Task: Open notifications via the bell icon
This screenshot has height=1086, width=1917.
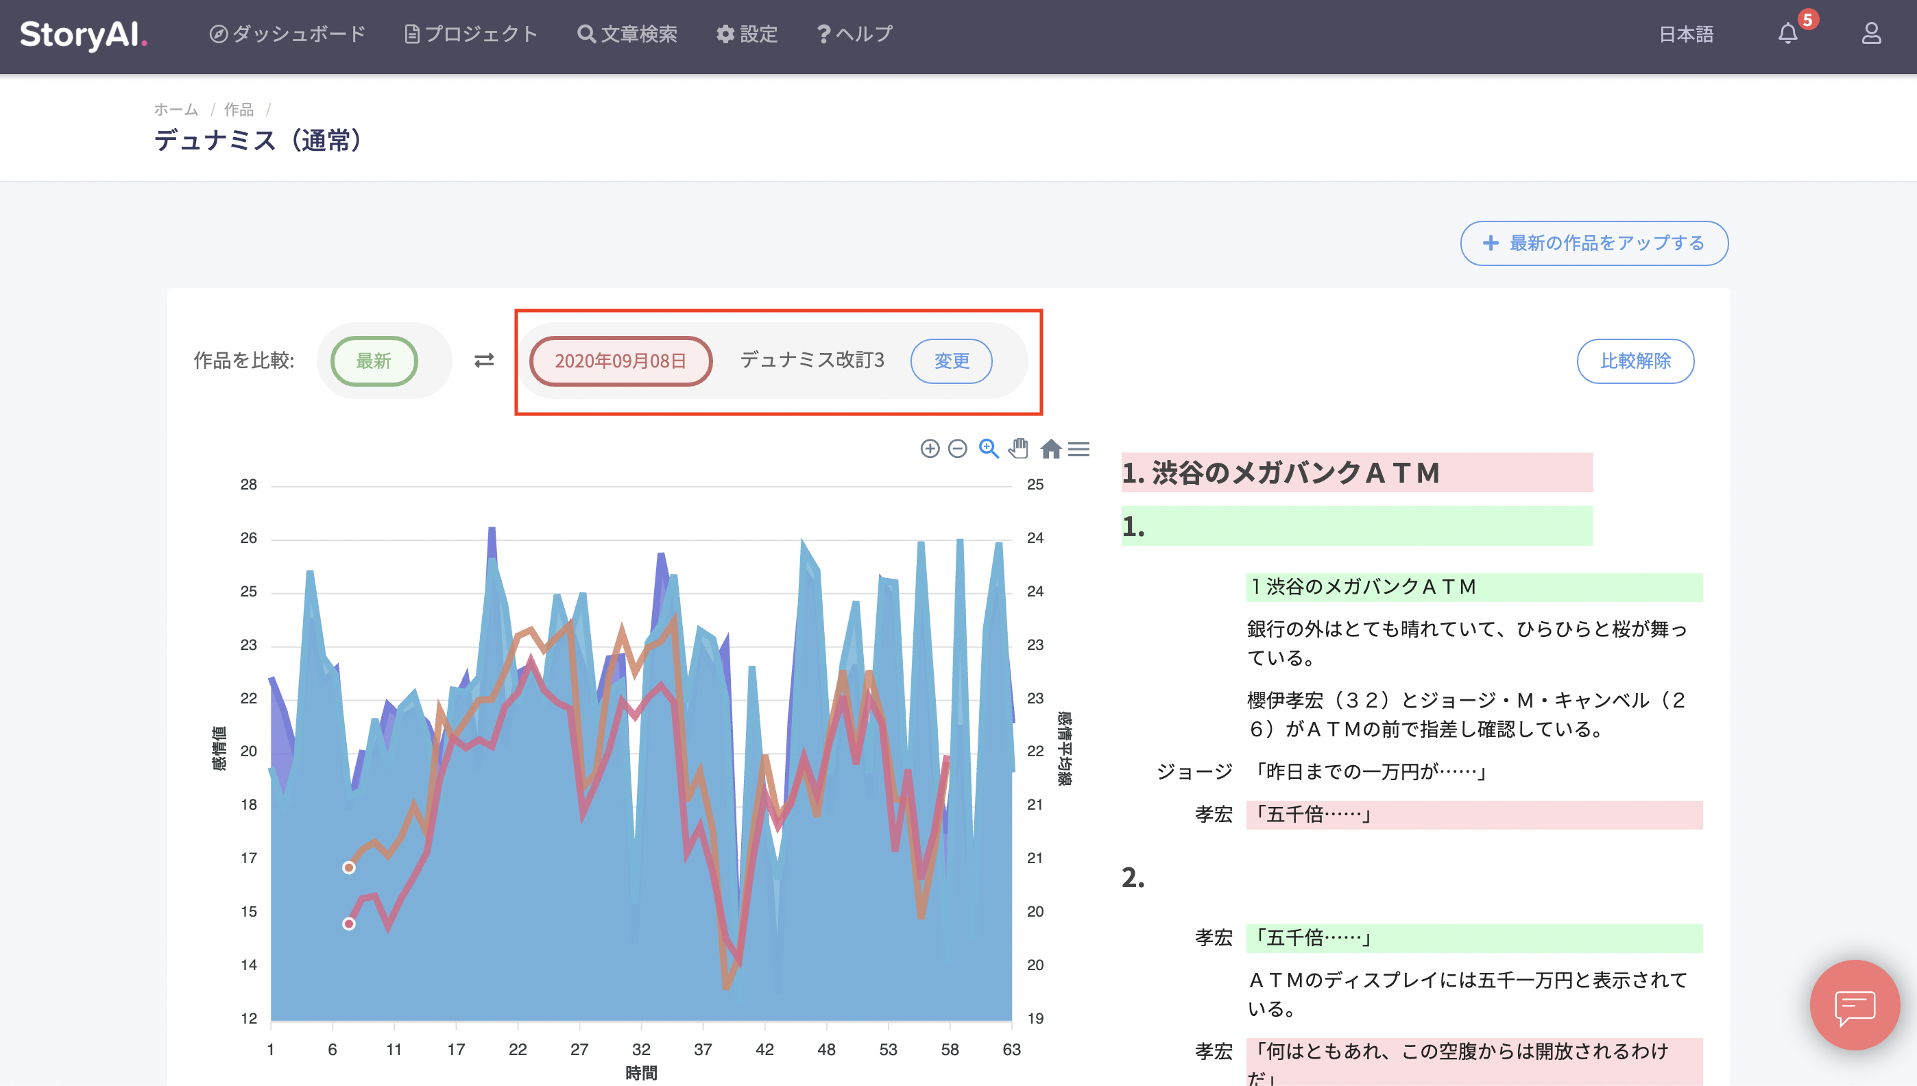Action: [x=1787, y=34]
